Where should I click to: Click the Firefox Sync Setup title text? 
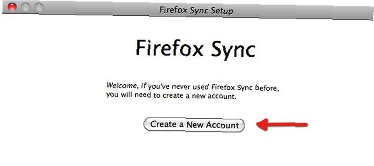coord(196,11)
